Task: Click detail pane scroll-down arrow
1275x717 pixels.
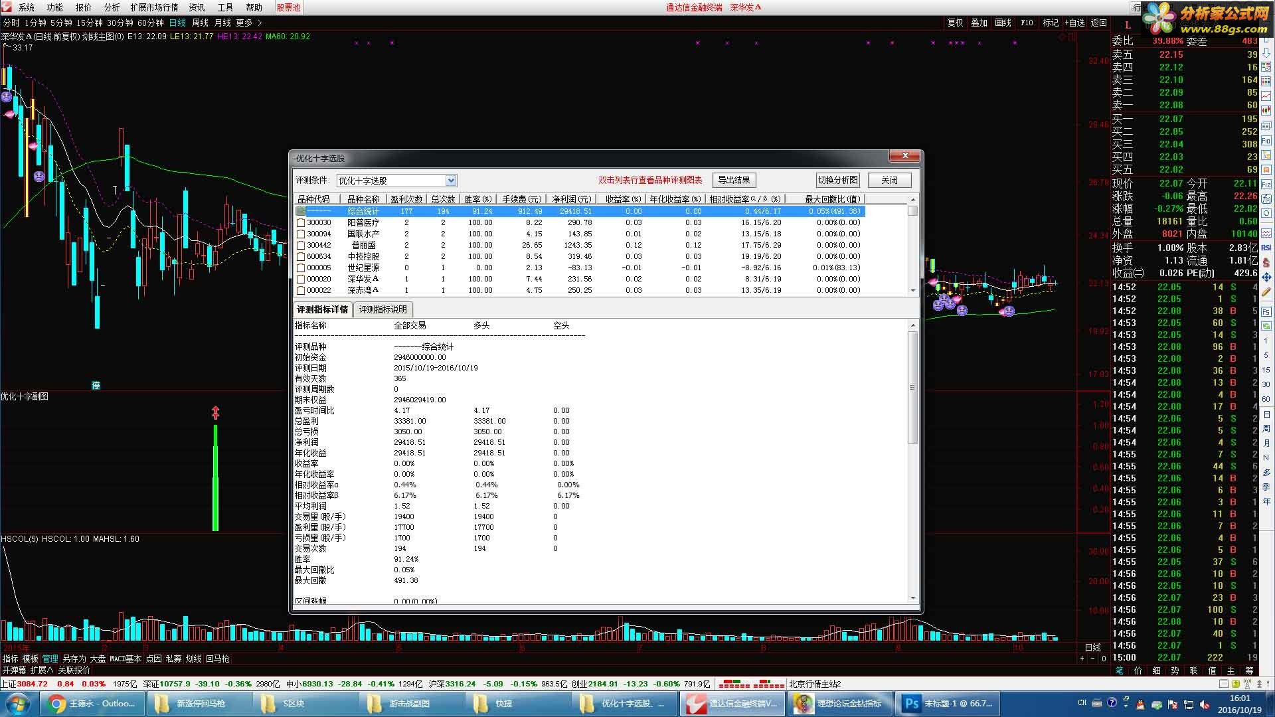Action: (913, 598)
